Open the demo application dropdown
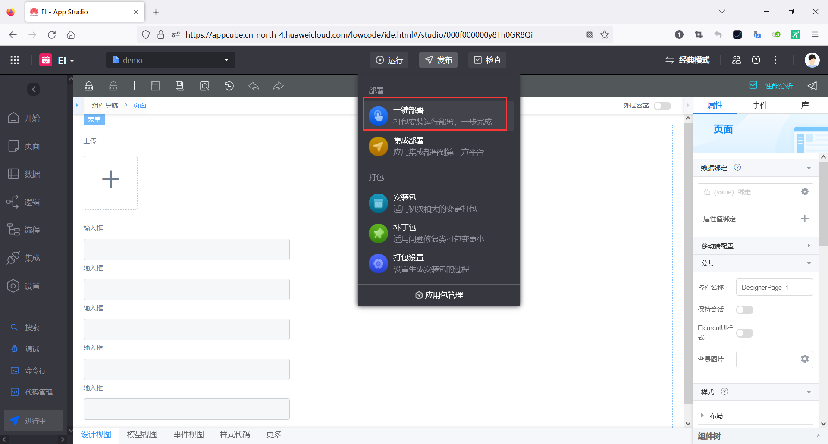This screenshot has height=444, width=828. pos(226,60)
